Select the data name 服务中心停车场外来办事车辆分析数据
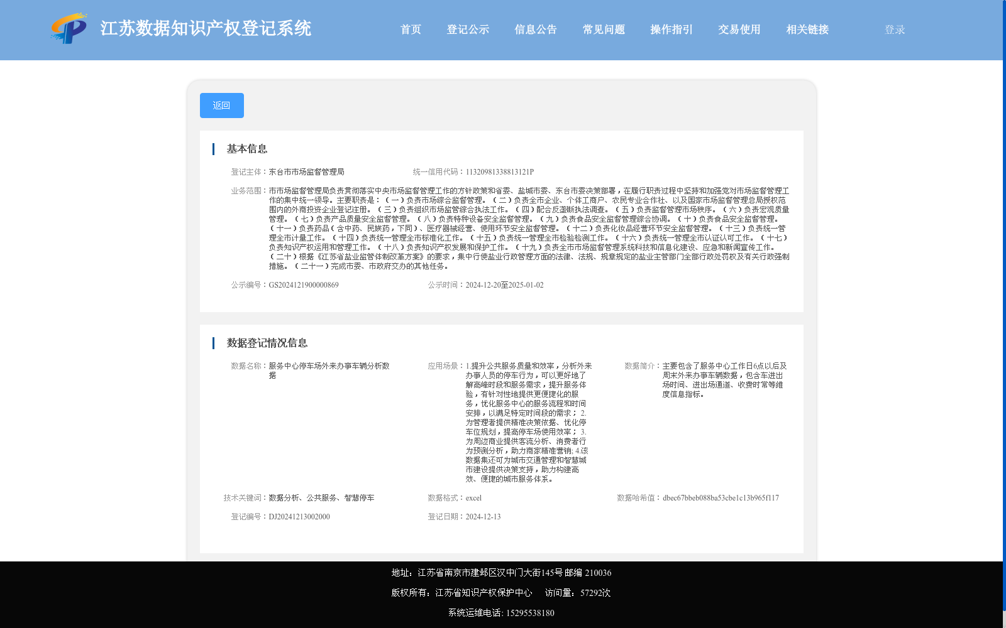Viewport: 1006px width, 628px height. coord(329,371)
